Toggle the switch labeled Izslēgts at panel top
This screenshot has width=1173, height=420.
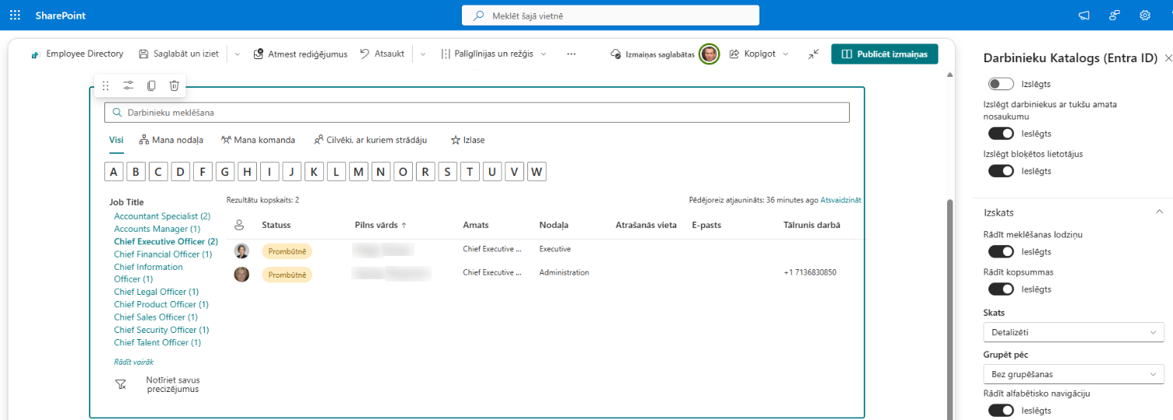pyautogui.click(x=1001, y=84)
